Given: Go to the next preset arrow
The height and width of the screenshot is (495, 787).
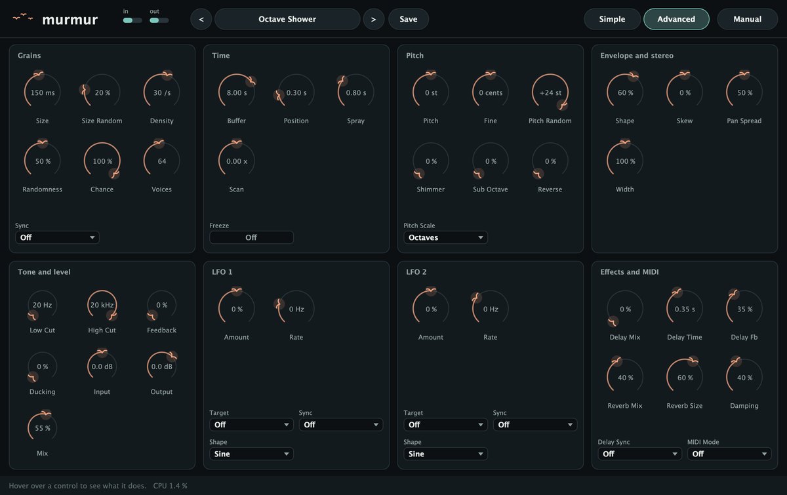Looking at the screenshot, I should [x=373, y=19].
